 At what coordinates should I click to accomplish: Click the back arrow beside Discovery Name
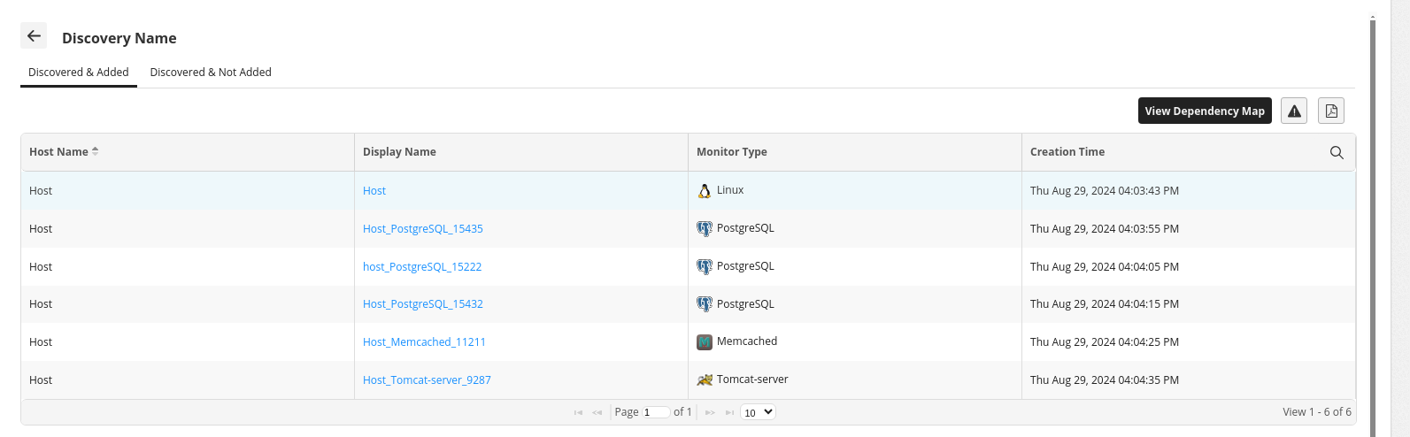point(34,36)
